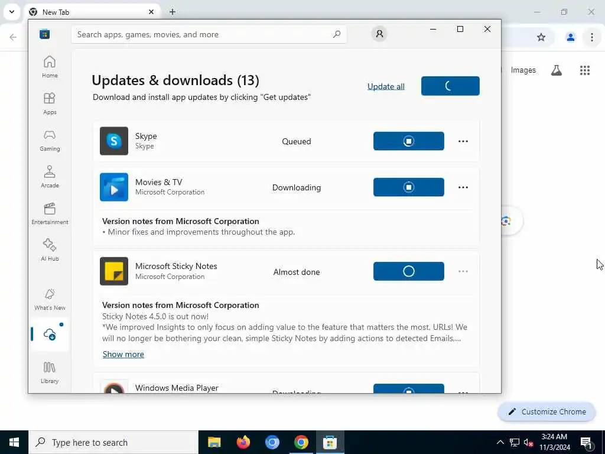Click the Images link in Chrome
The width and height of the screenshot is (605, 454).
point(523,70)
